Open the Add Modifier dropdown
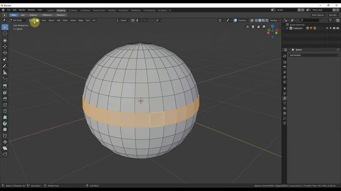Viewport: 341px width, 191px height. (x=314, y=55)
